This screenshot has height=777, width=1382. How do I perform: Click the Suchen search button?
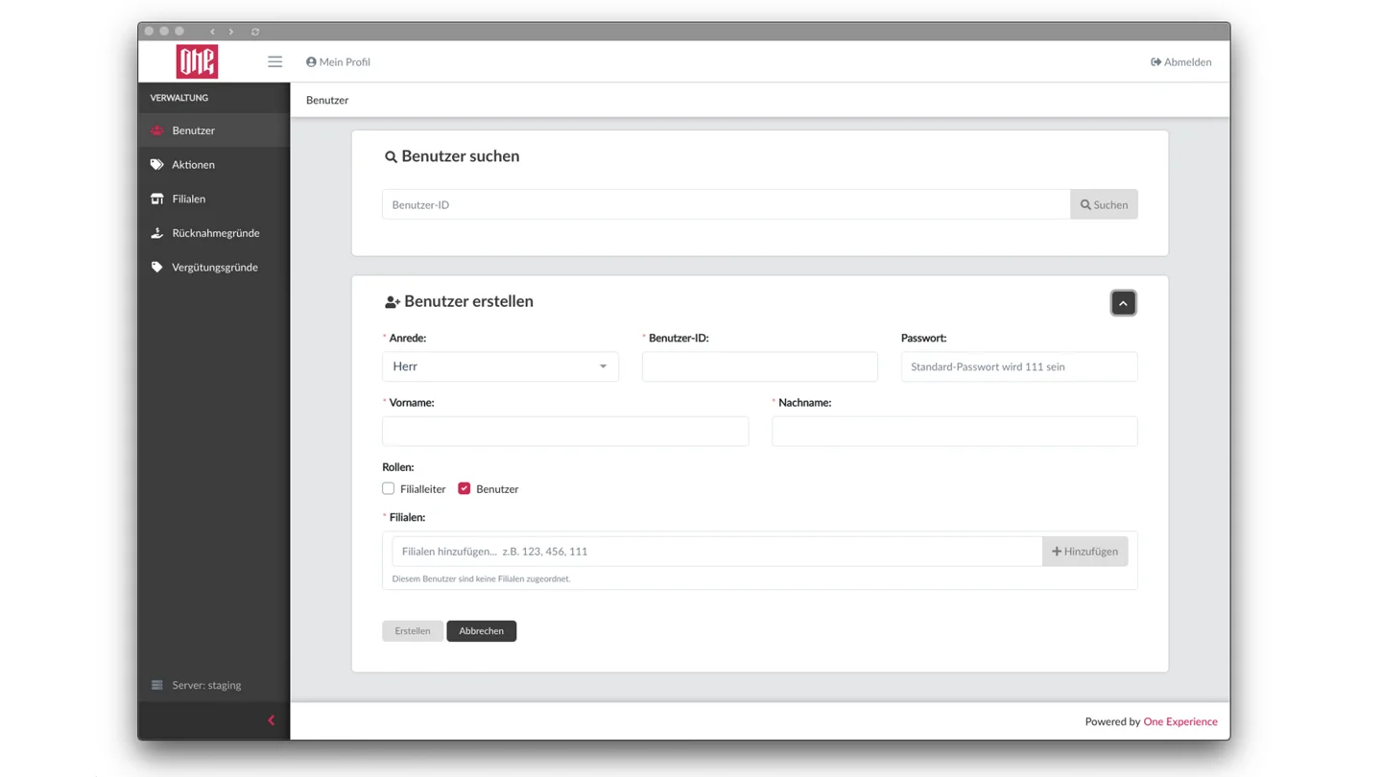pos(1104,204)
